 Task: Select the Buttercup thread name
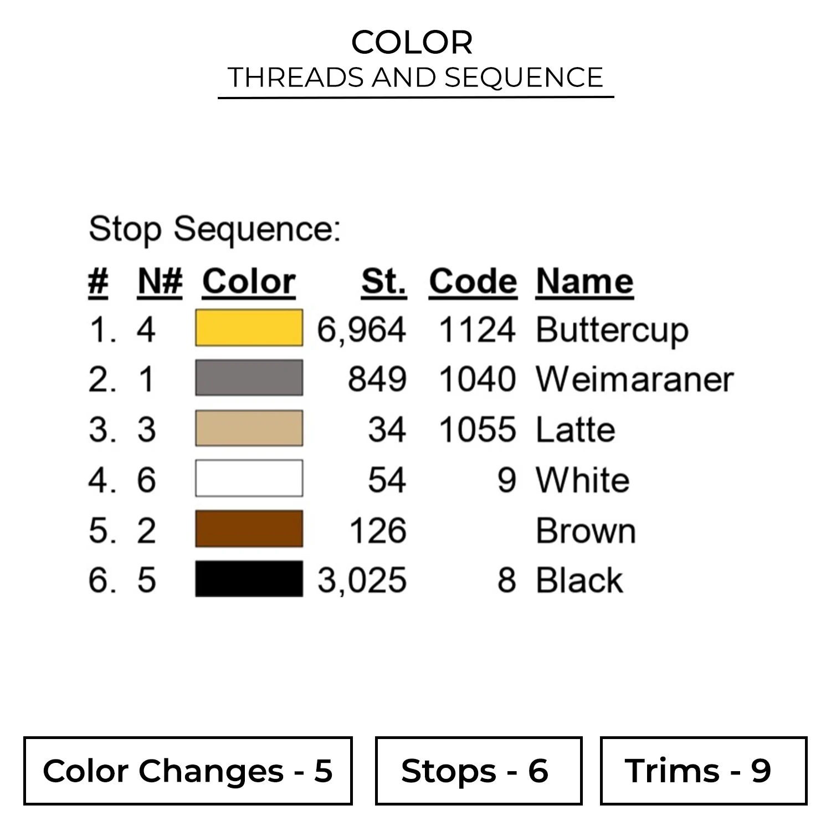[x=612, y=330]
